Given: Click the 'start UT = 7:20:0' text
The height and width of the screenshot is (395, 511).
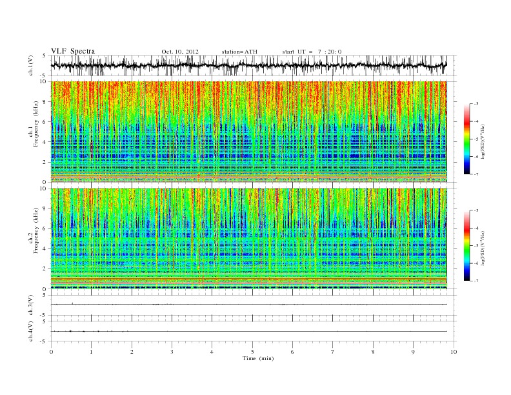Looking at the screenshot, I should click(x=312, y=52).
